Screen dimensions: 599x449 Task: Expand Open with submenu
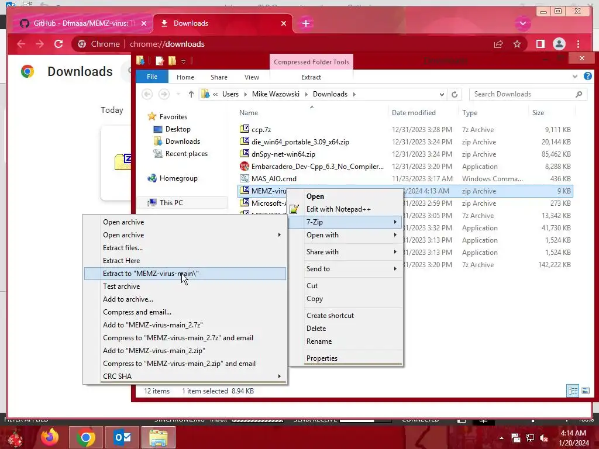coord(345,235)
